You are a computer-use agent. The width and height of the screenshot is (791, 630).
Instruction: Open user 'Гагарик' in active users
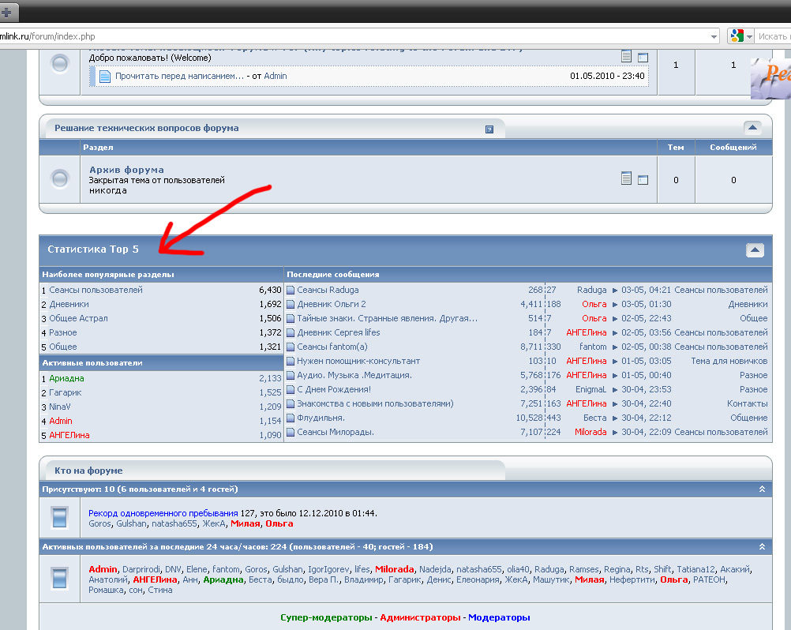[x=65, y=392]
